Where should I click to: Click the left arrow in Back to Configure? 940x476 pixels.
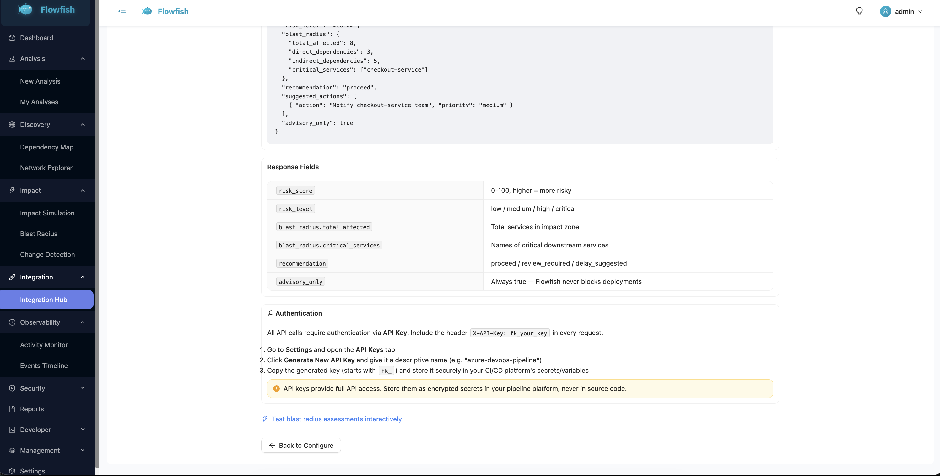pos(272,445)
